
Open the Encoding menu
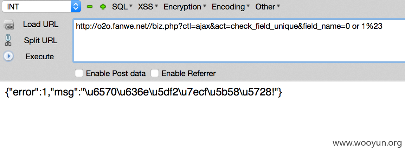coord(231,7)
